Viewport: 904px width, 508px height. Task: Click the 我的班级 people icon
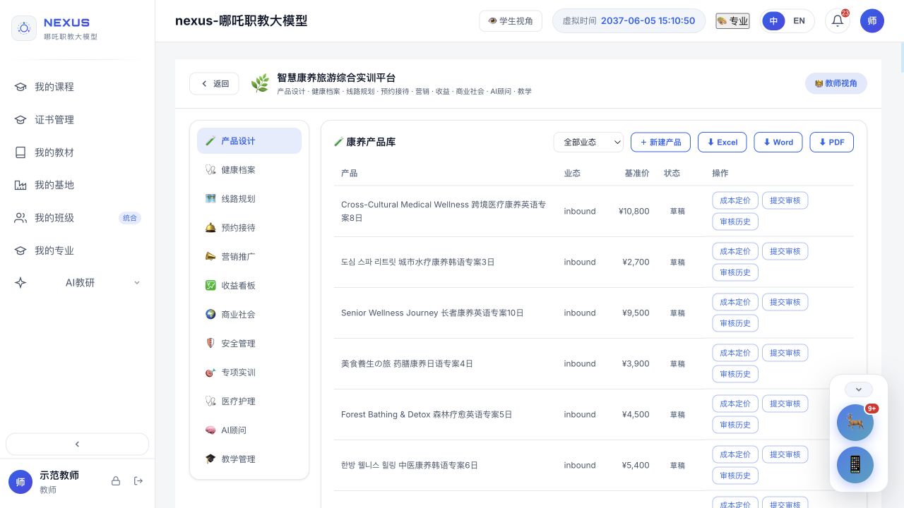point(20,218)
